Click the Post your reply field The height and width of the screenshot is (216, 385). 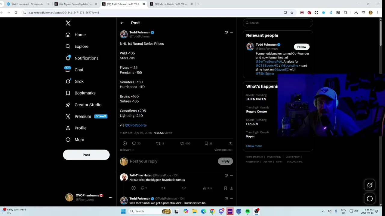coord(172,161)
